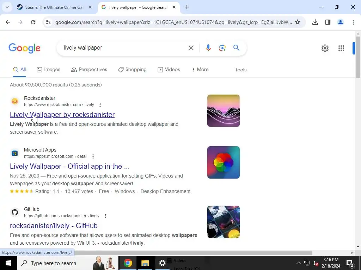Open a new browser tab
The width and height of the screenshot is (361, 270).
point(187,7)
